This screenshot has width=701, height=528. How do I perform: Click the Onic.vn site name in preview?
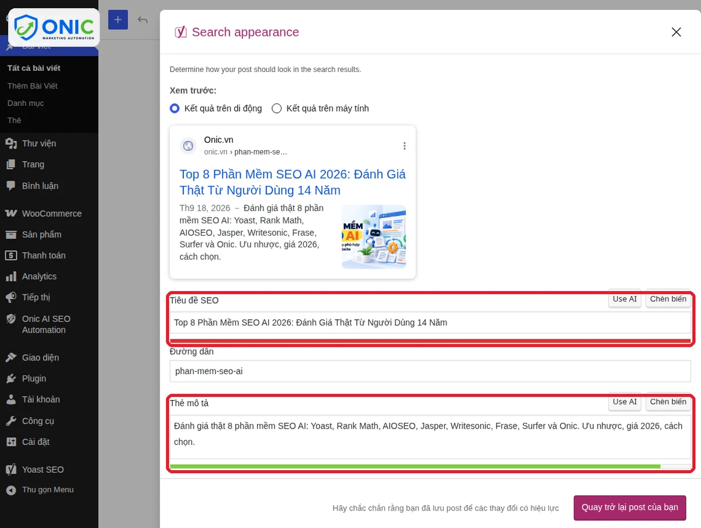pyautogui.click(x=218, y=140)
